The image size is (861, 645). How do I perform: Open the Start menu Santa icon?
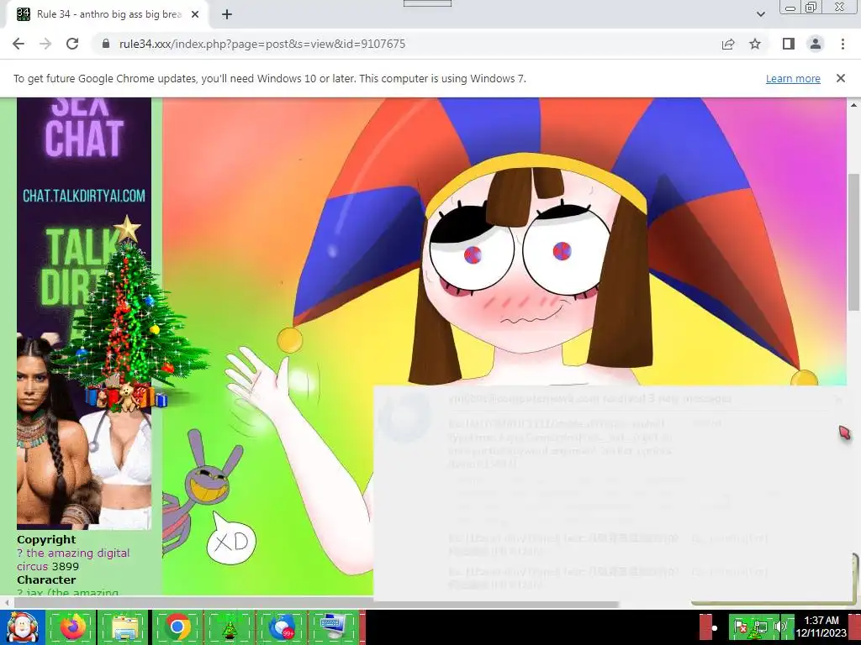[x=22, y=627]
